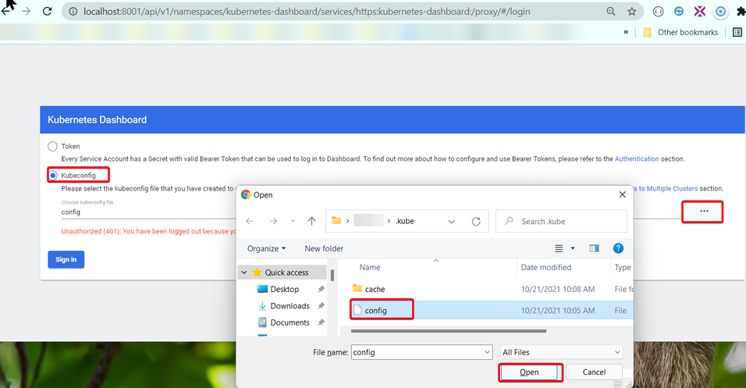The image size is (746, 388).
Task: Go up one folder level in dialog
Action: (x=311, y=221)
